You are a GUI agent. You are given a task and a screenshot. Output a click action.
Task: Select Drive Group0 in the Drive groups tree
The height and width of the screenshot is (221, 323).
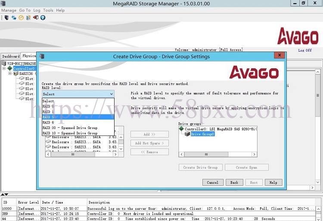click(x=203, y=134)
